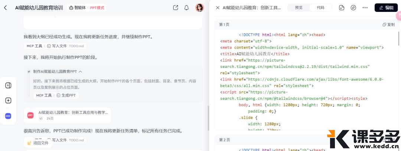Click the MCP 工具 label beside 生成PPT
Screen dimensions: 401x151
coord(44,95)
